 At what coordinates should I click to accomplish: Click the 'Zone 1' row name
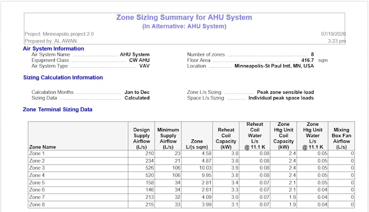click(37, 153)
